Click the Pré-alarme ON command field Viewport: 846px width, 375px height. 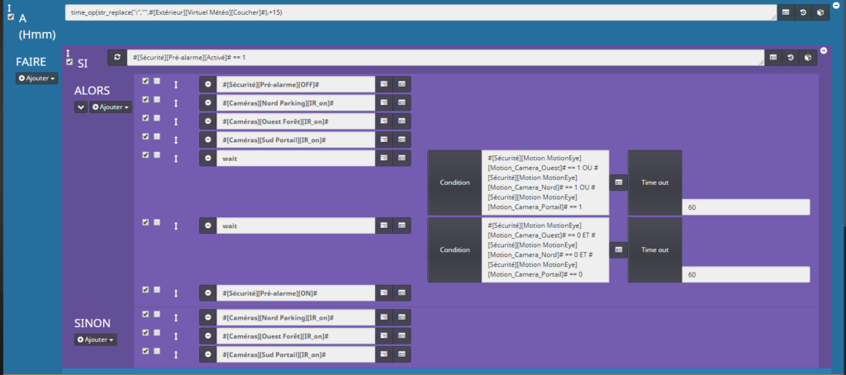click(296, 293)
